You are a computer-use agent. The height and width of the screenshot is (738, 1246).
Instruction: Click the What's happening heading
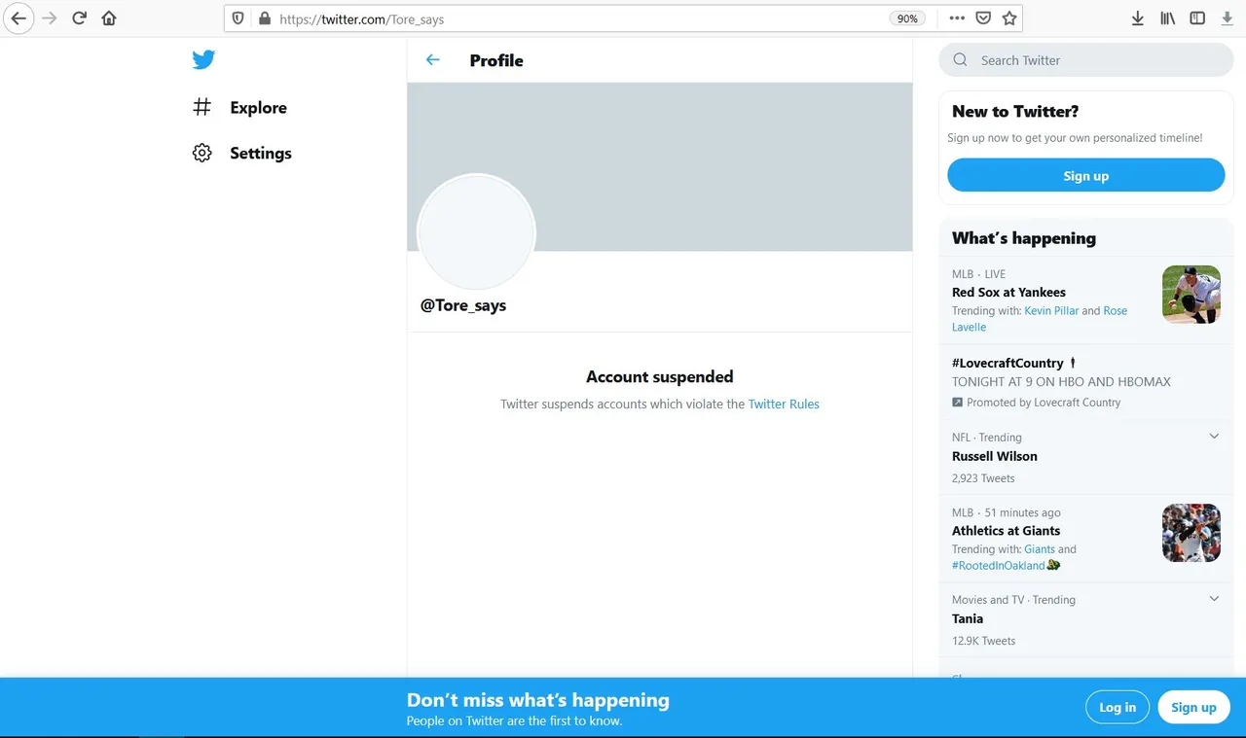click(1024, 238)
